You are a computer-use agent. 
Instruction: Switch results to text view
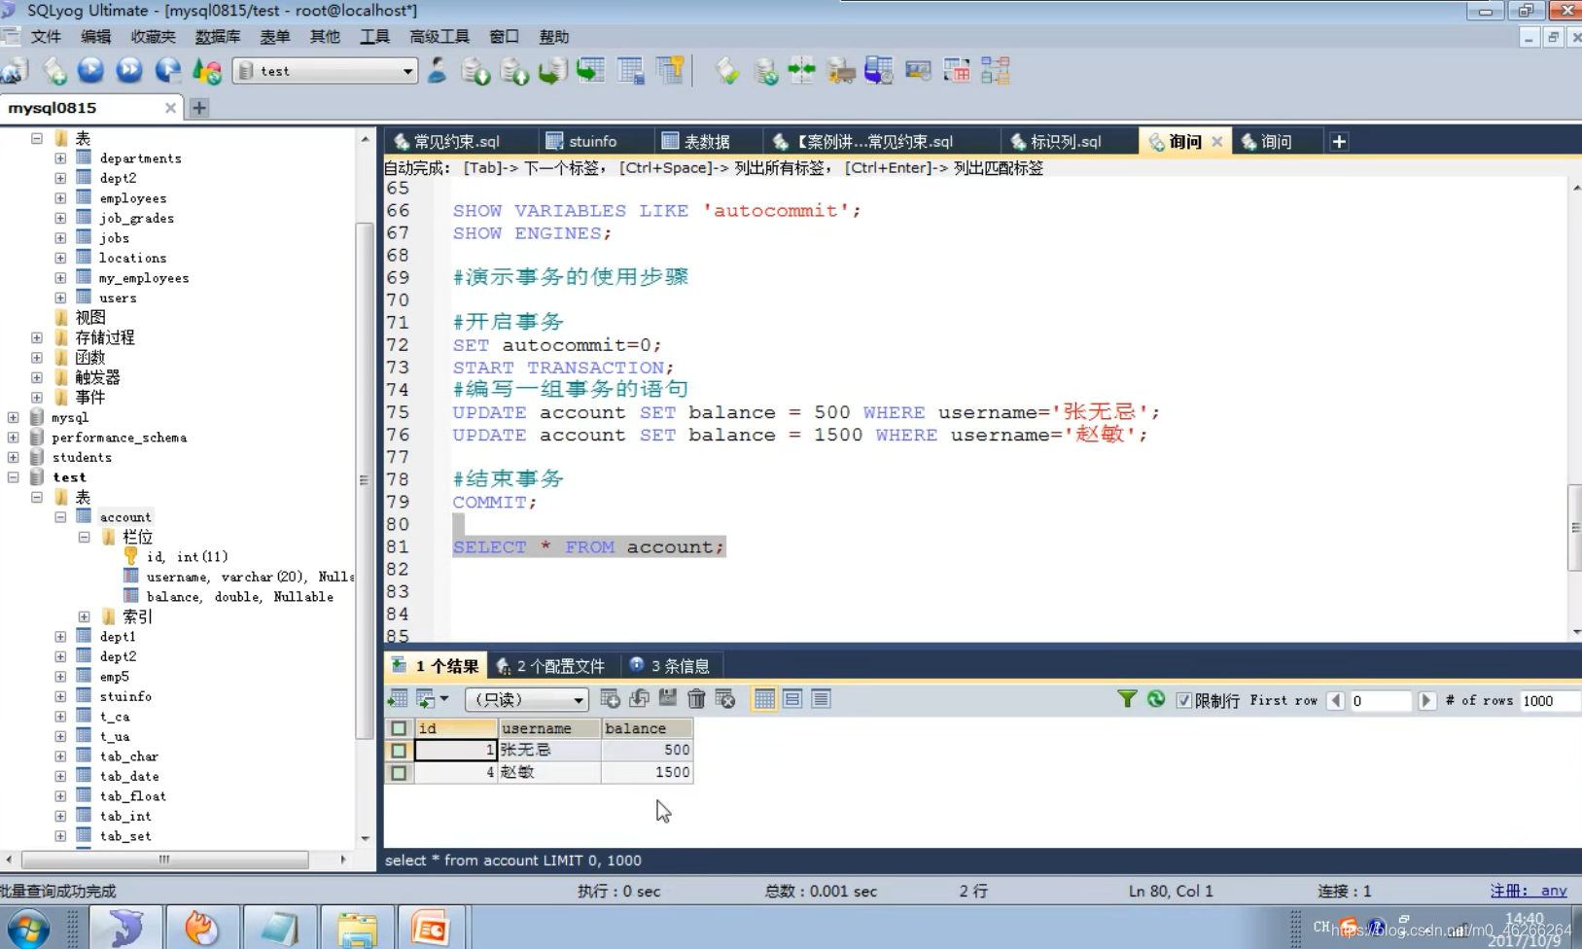821,699
